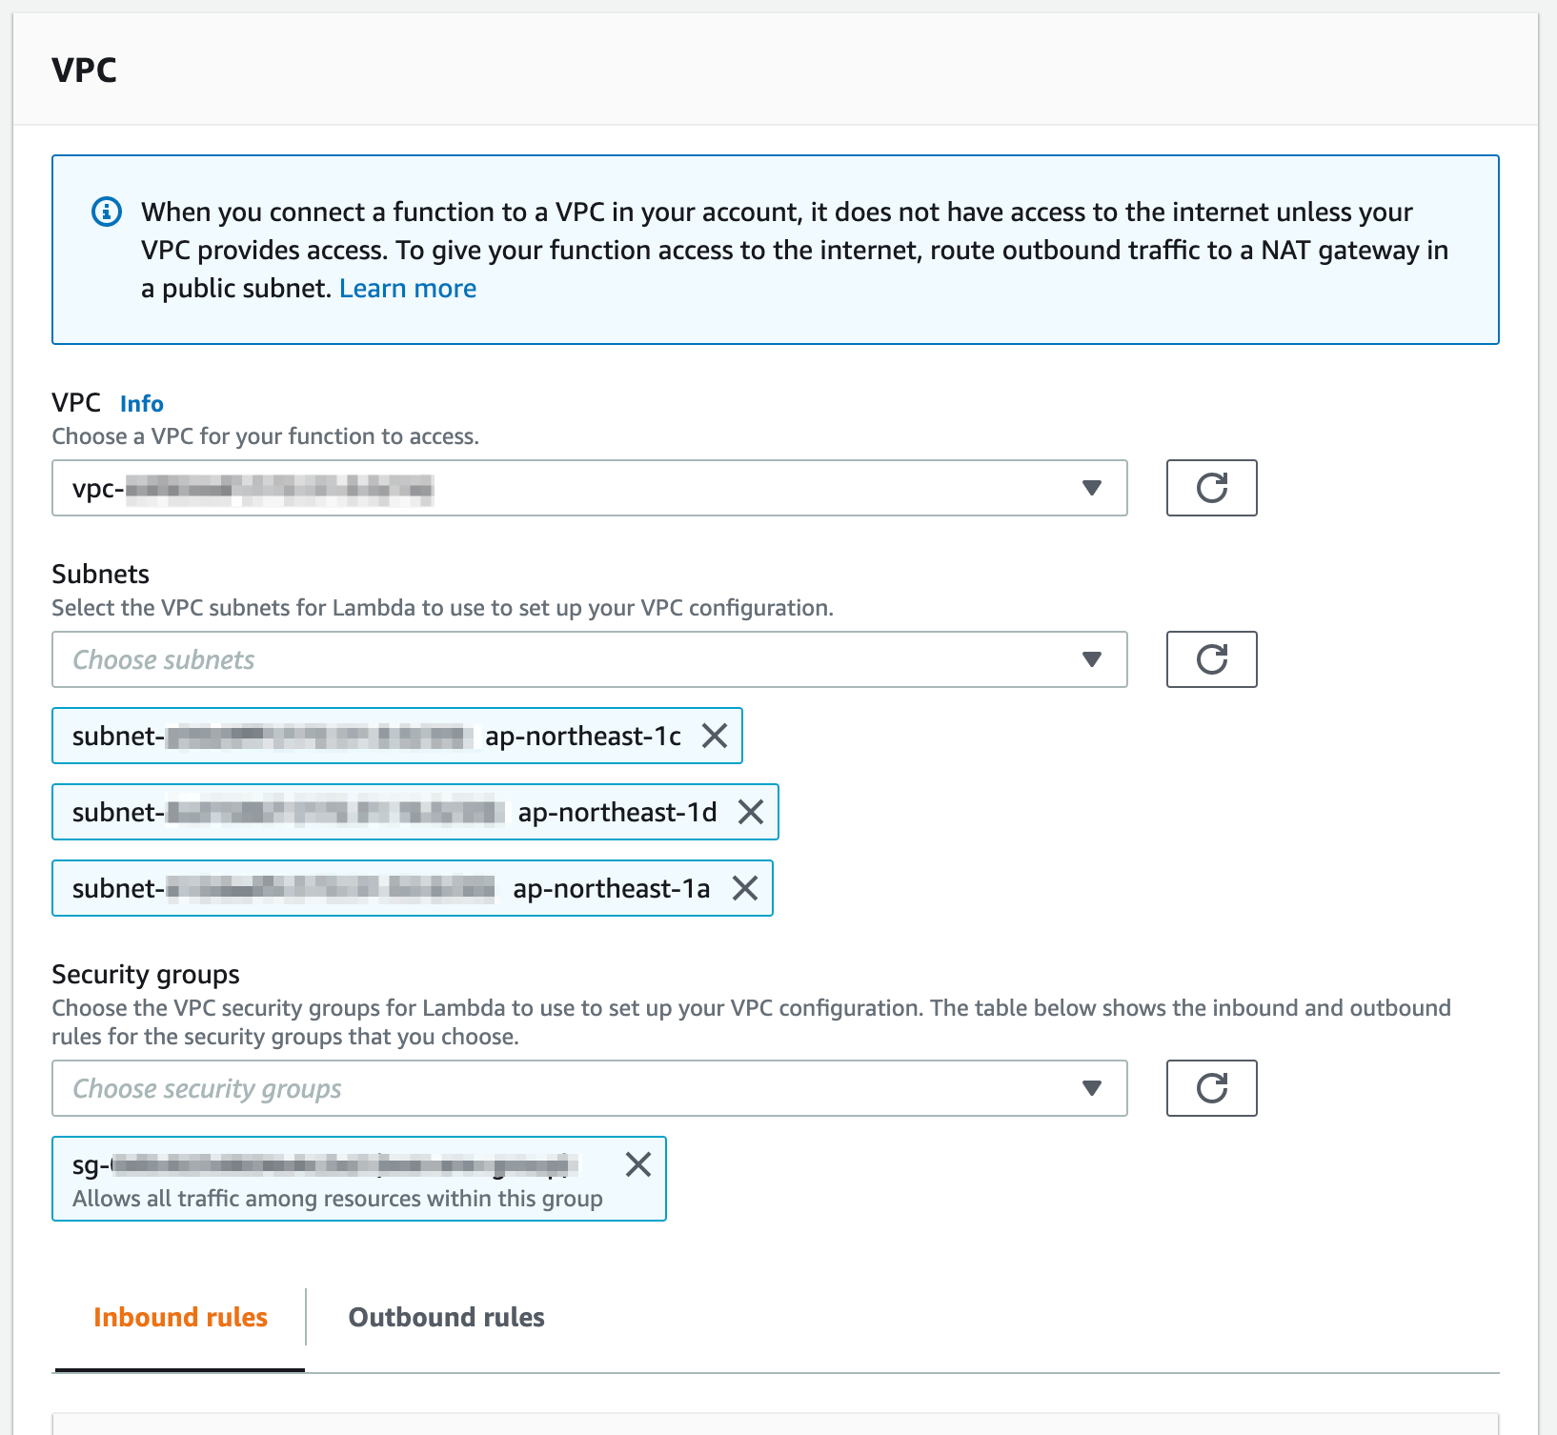The image size is (1557, 1435).
Task: Click the Choose security groups placeholder text
Action: [x=207, y=1088]
